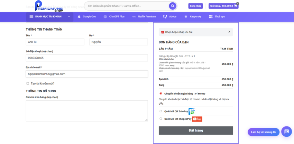This screenshot has width=294, height=144.
Task: Click product name Nâng cấp Google One - 2 TB
Action: click(174, 56)
